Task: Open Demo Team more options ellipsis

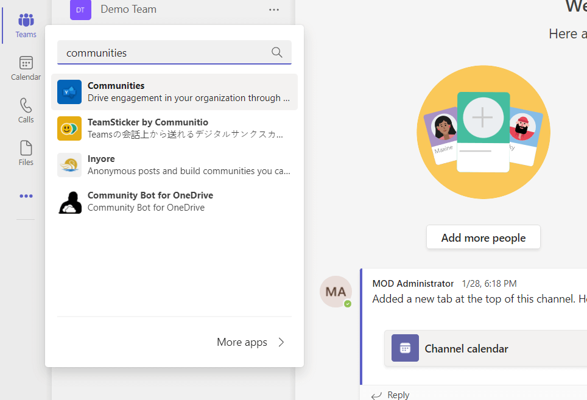Action: tap(274, 10)
